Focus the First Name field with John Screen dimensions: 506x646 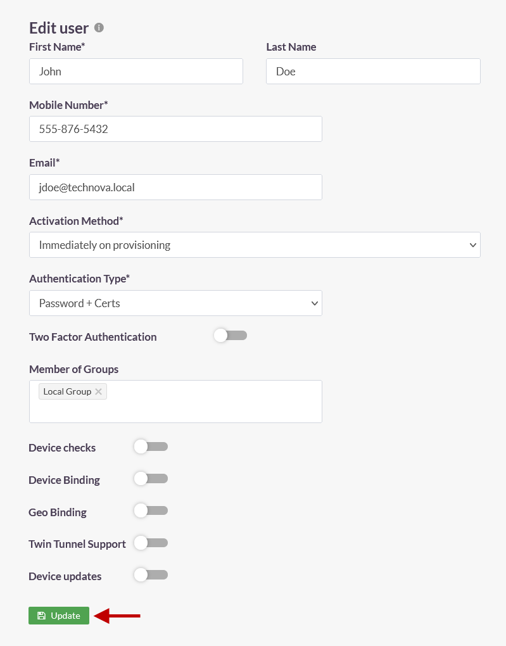136,72
